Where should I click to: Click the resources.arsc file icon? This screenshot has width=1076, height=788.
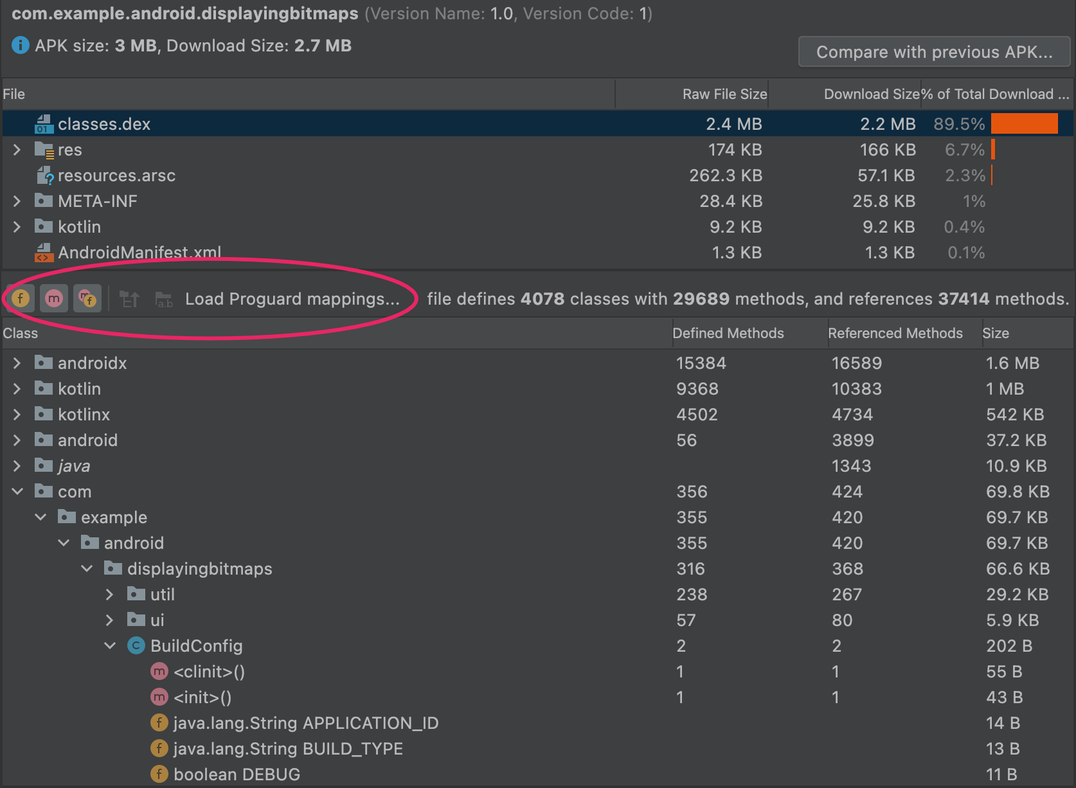[44, 175]
